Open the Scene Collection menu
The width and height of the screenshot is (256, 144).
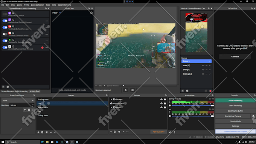click(x=37, y=5)
